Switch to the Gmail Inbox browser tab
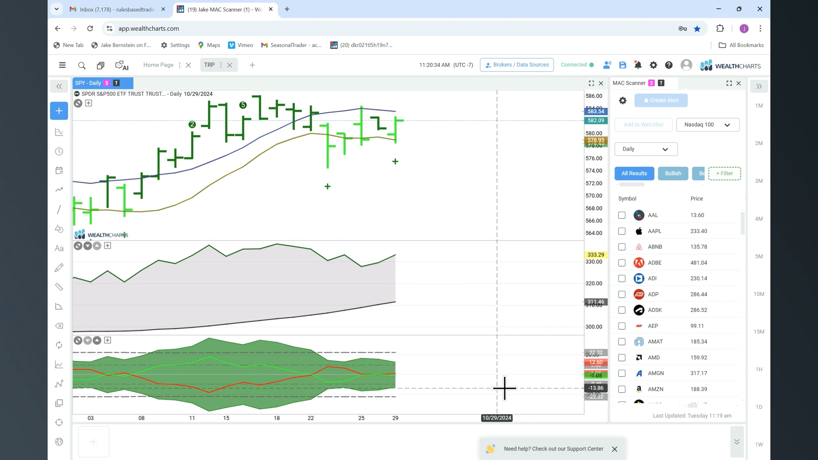Screen dimensions: 818x460 pos(117,9)
